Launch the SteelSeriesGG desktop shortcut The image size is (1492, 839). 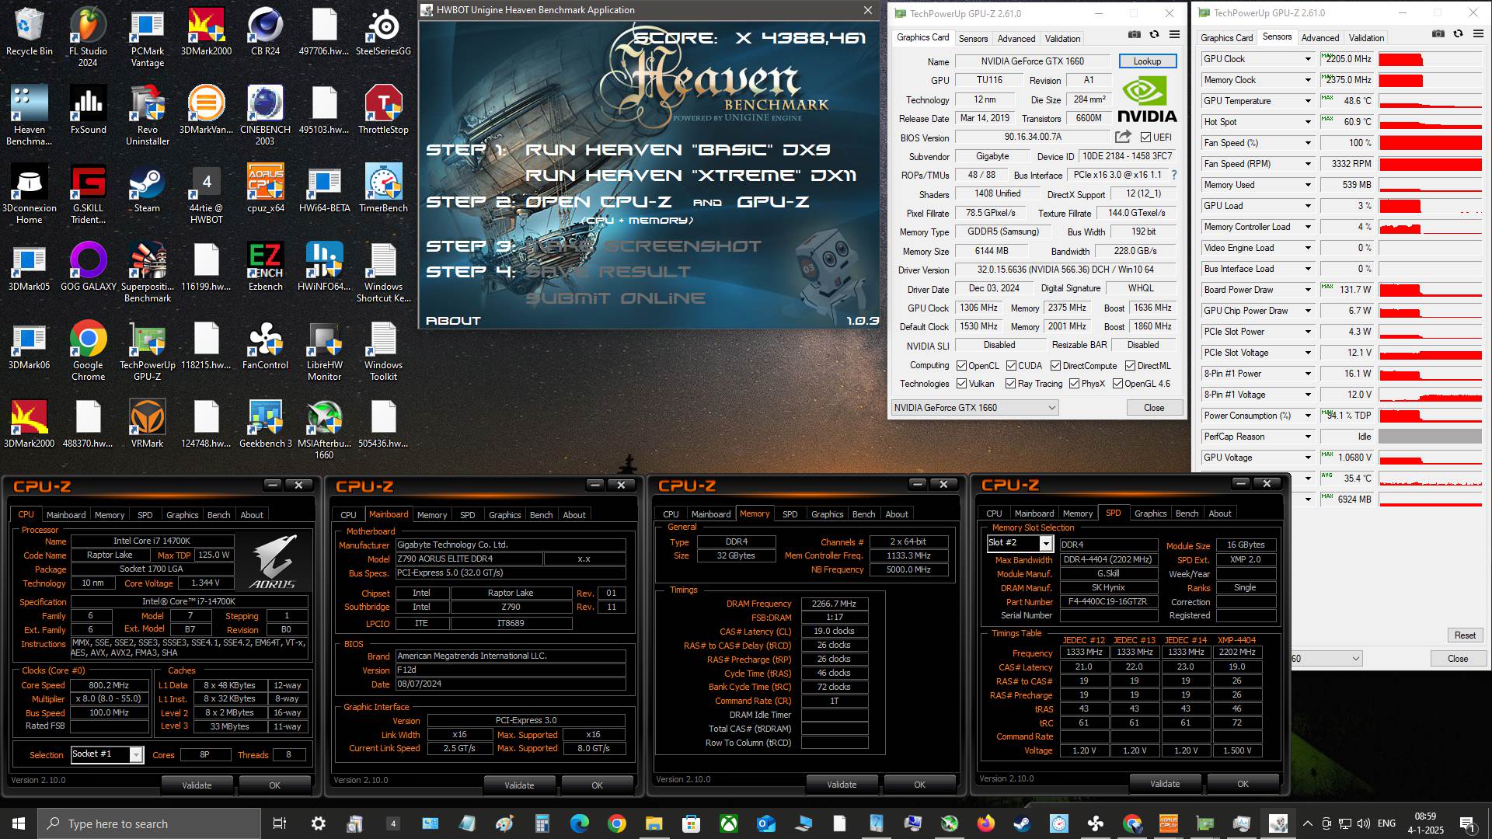click(383, 32)
